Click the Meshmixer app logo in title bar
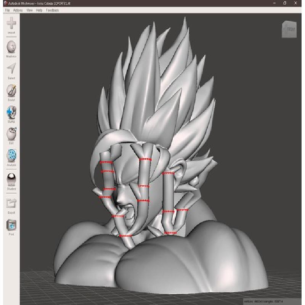The image size is (305, 305). [x=5, y=3]
